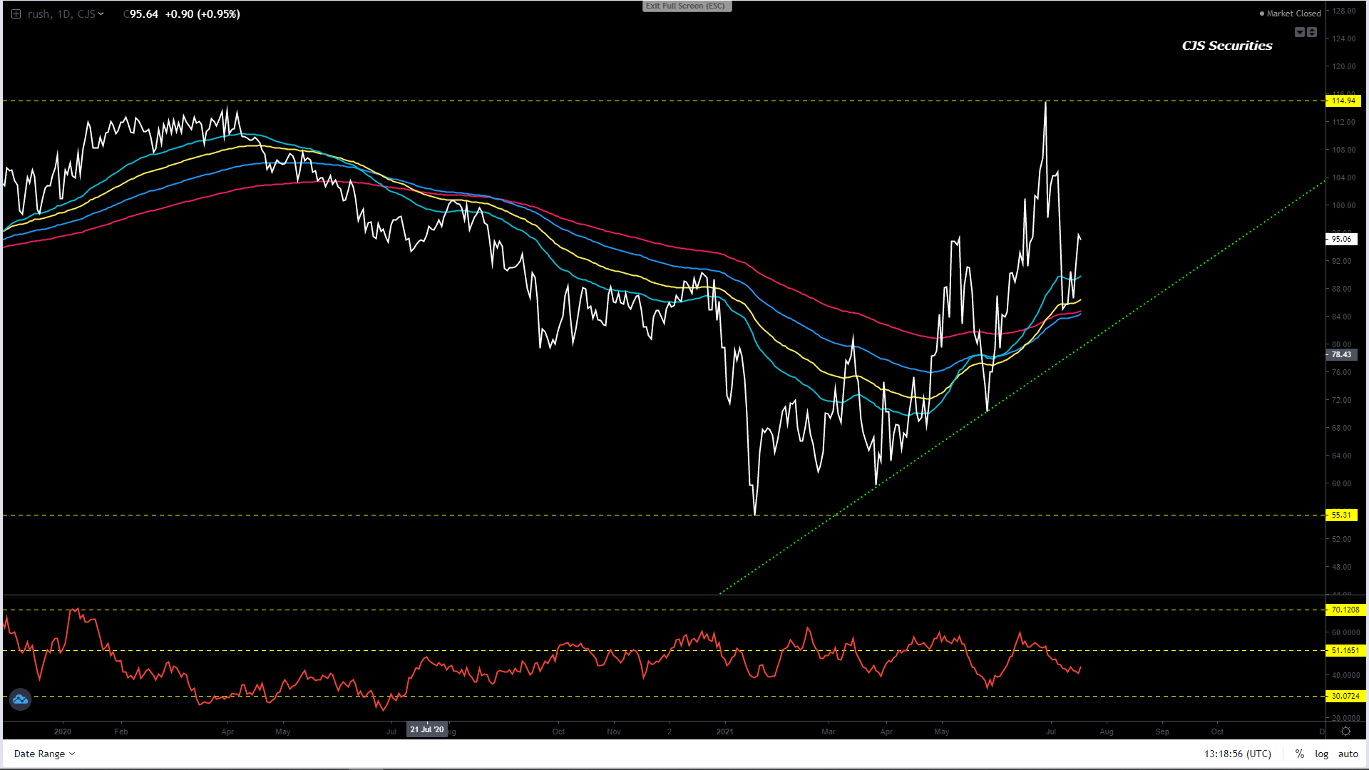Click the blue cloud logo icon
This screenshot has width=1369, height=770.
coord(20,699)
